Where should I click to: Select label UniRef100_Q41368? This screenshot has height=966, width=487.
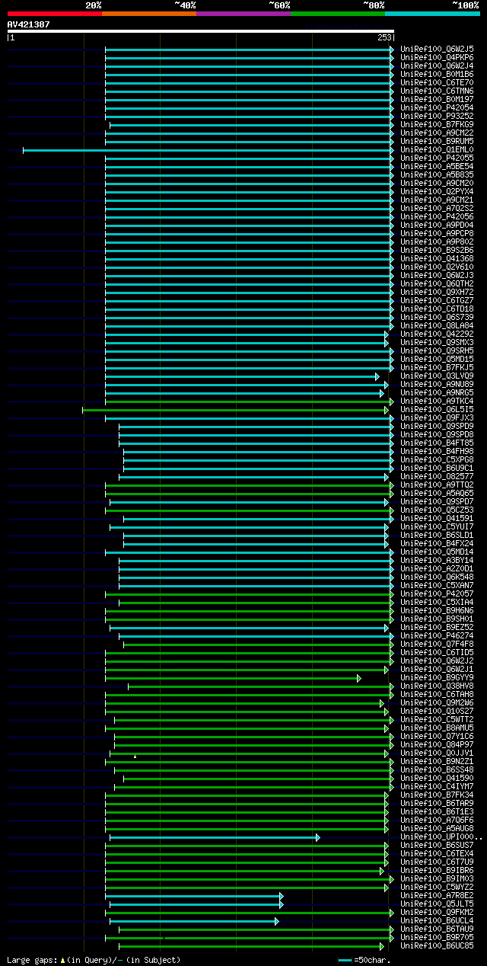(437, 258)
